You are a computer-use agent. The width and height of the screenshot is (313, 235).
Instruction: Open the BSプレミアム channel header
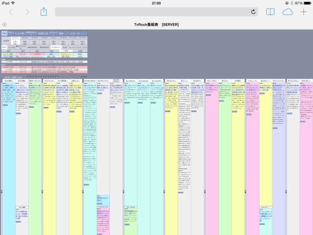[x=293, y=81]
